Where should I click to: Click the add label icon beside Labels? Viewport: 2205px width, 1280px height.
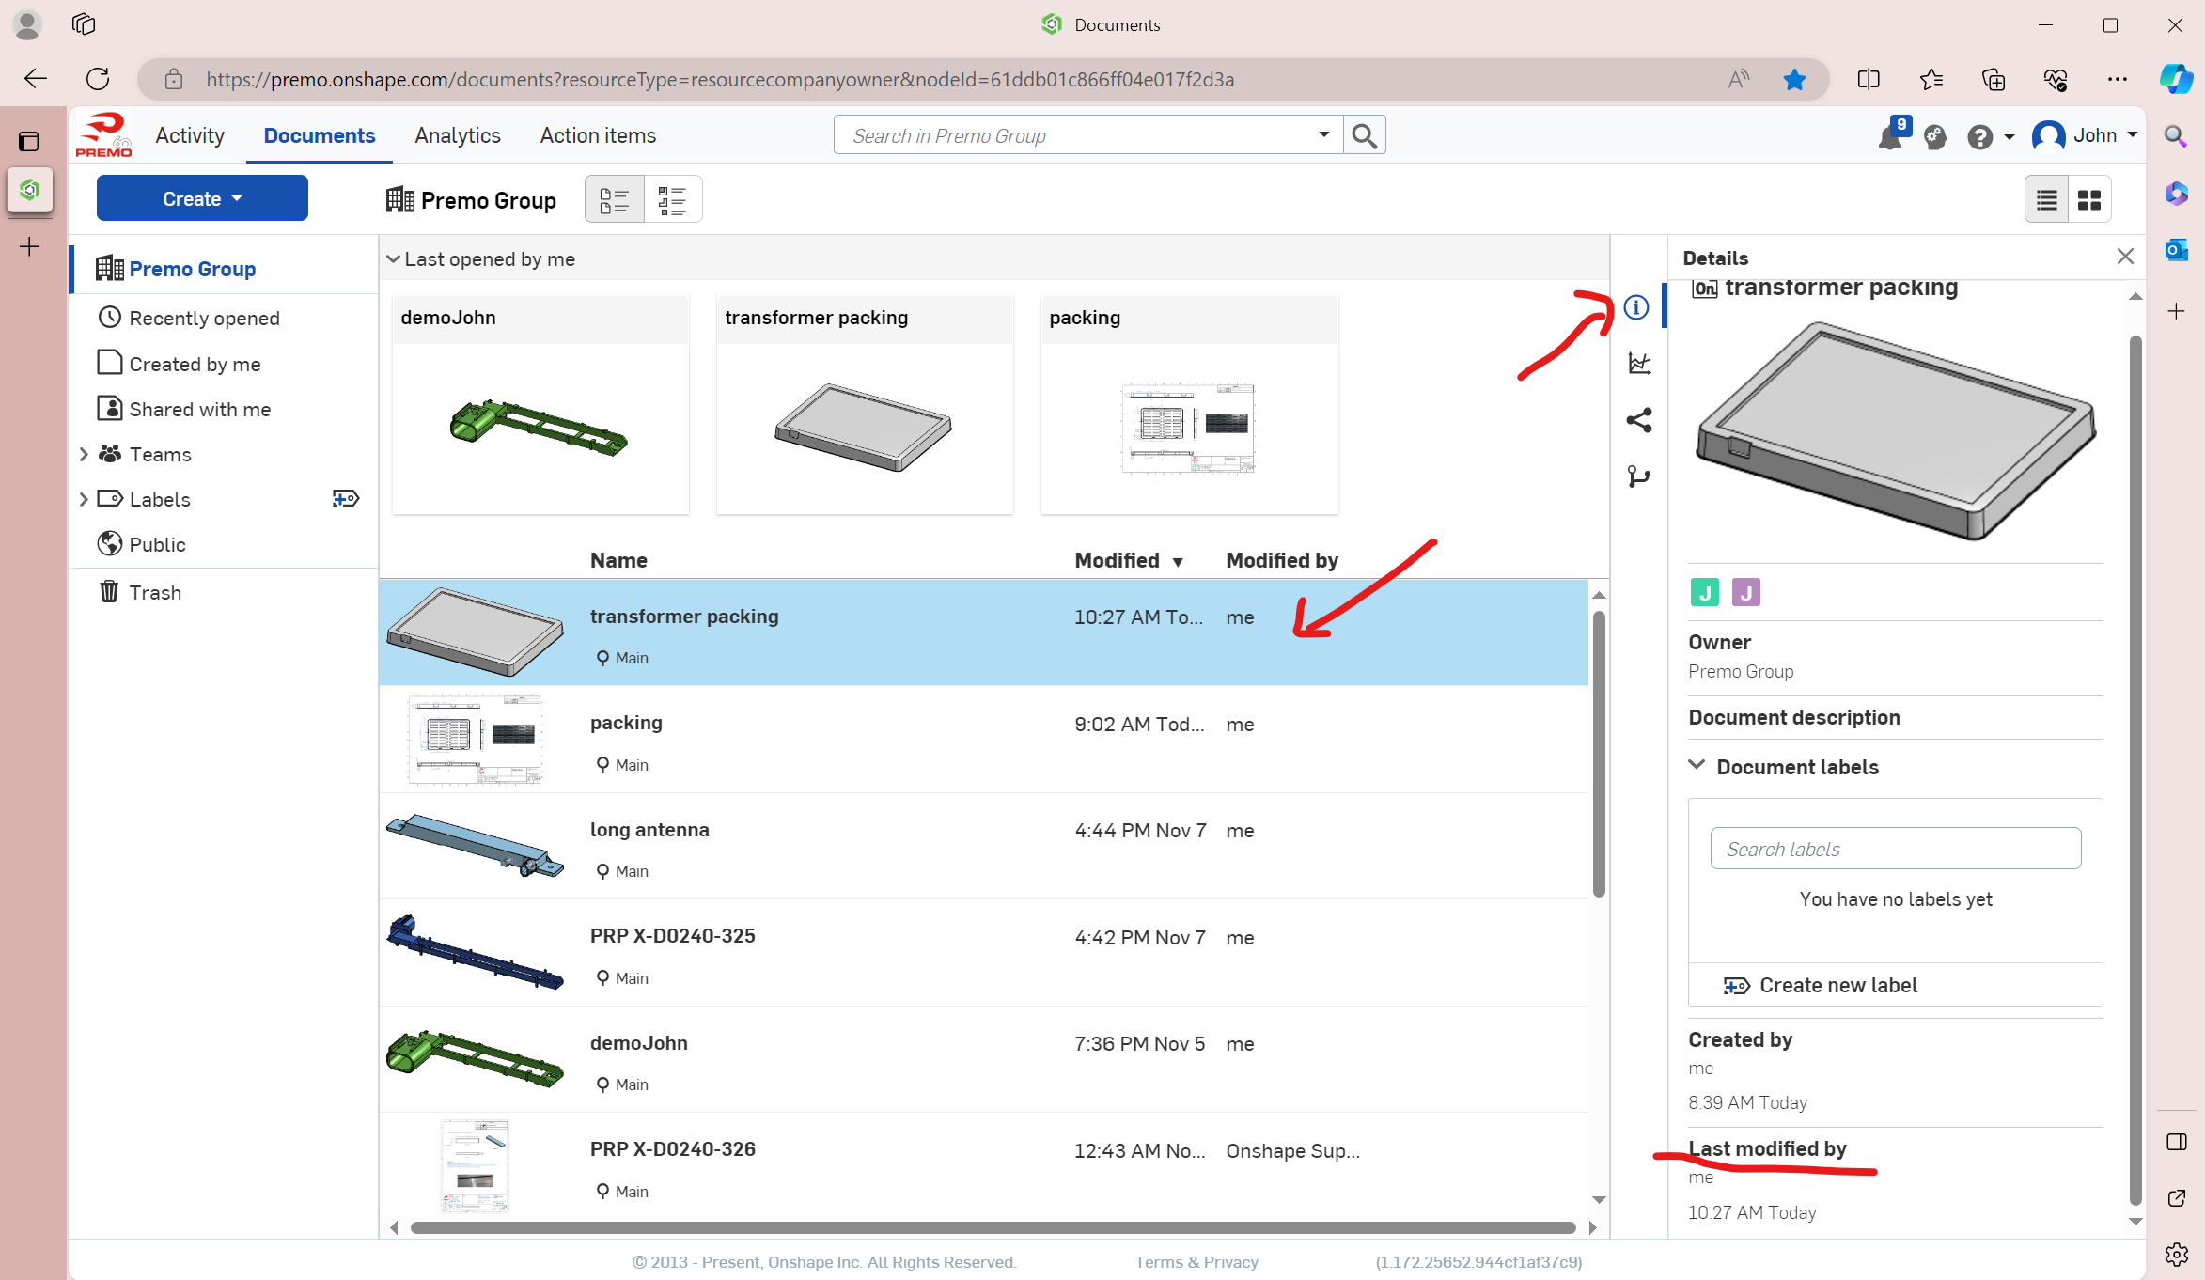[346, 499]
